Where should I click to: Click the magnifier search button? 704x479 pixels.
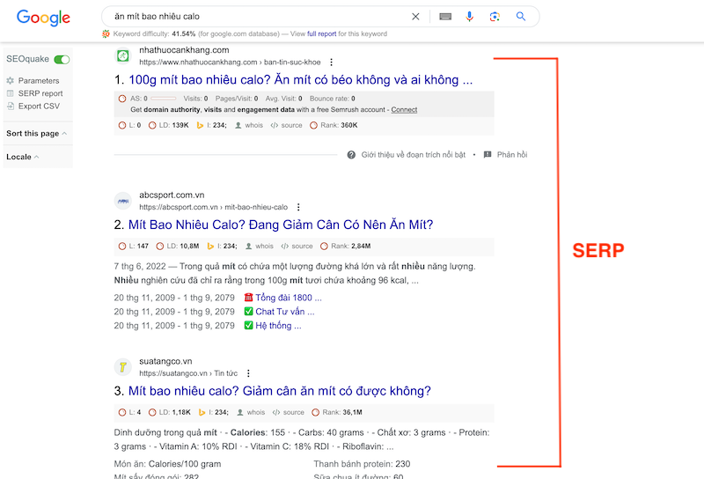(x=520, y=17)
